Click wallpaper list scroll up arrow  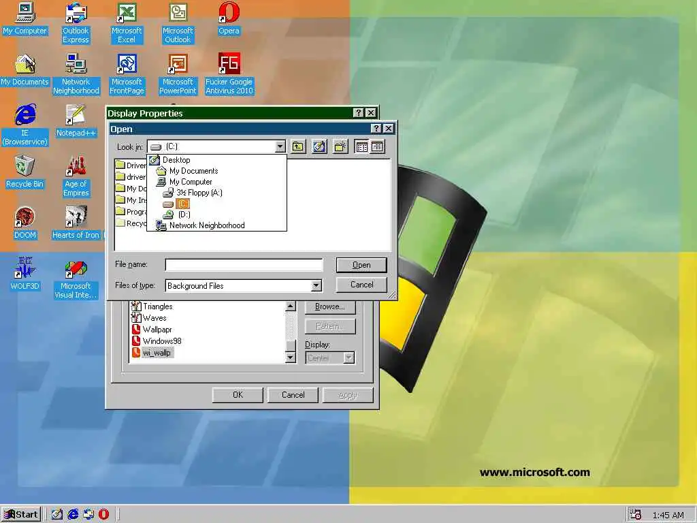[290, 306]
